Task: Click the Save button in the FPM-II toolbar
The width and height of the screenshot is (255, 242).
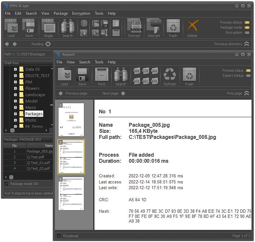Action: point(29,28)
